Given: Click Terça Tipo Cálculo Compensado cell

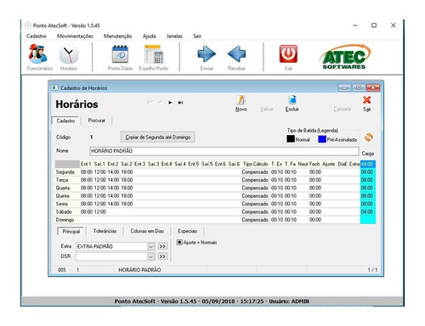Looking at the screenshot, I should coord(255,180).
